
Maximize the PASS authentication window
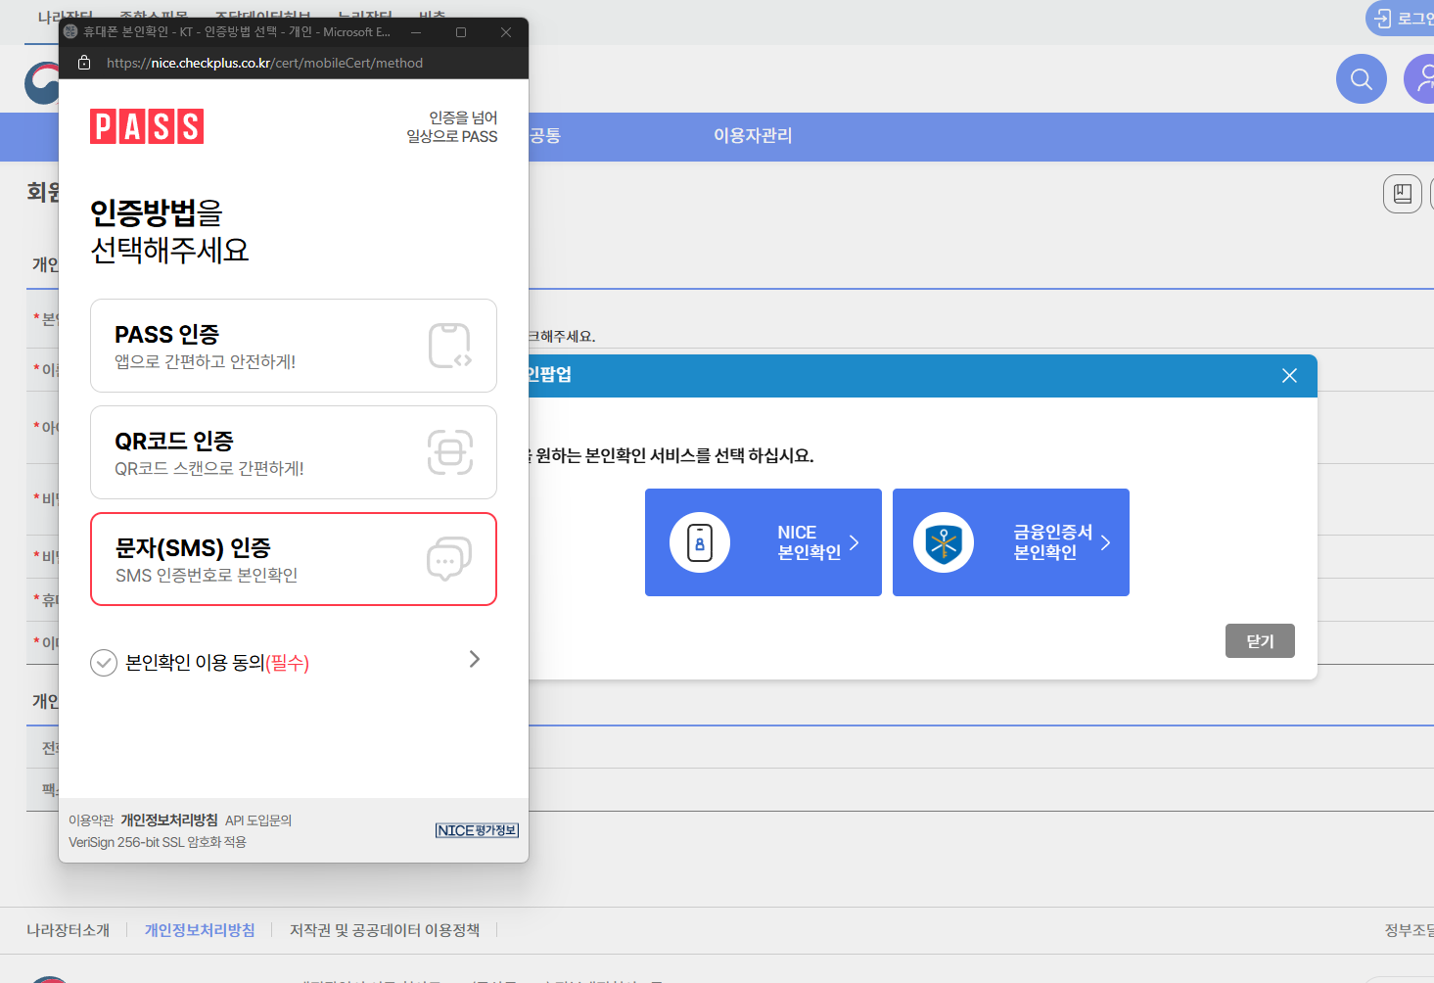[x=461, y=32]
